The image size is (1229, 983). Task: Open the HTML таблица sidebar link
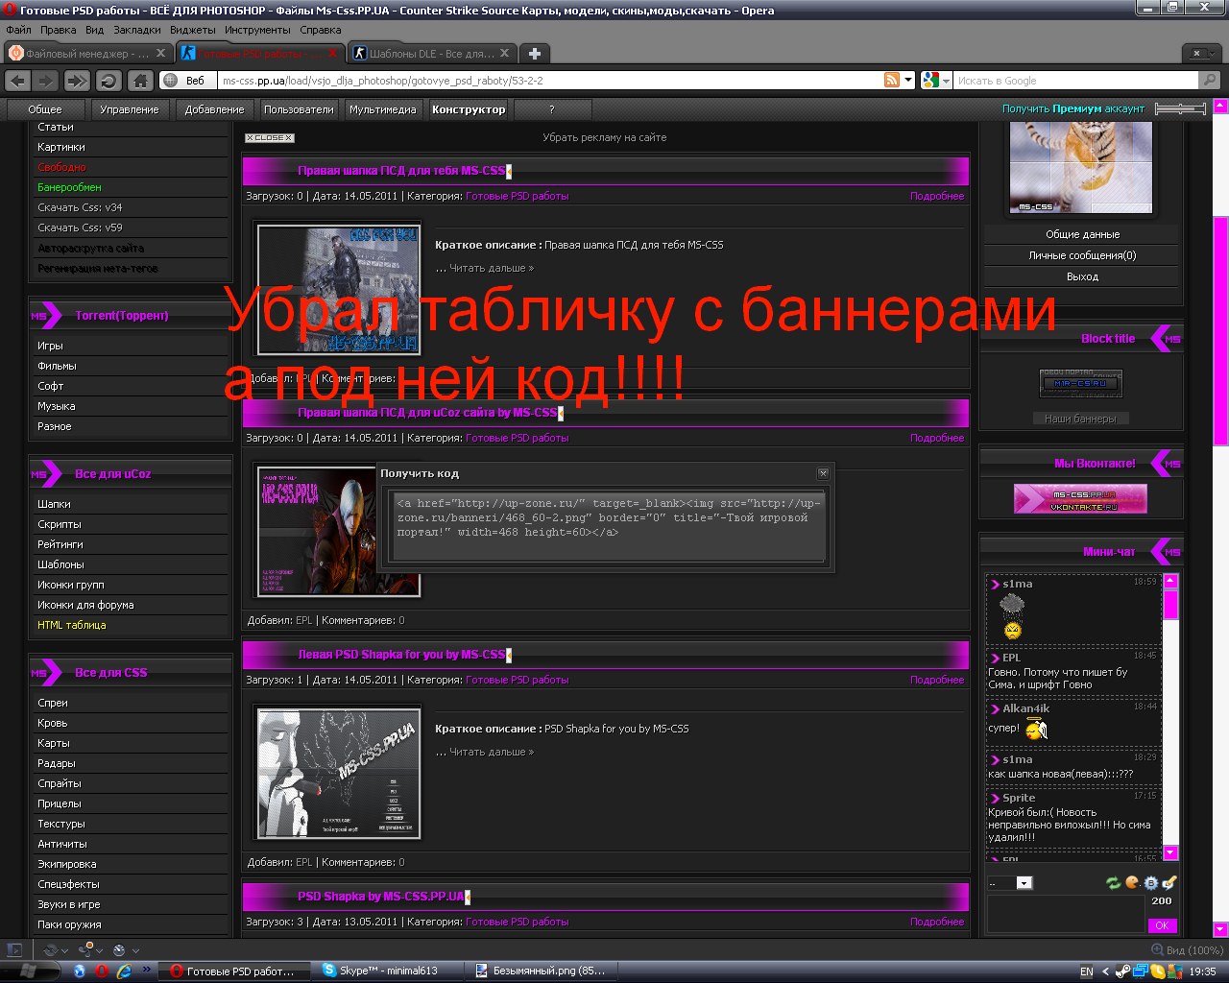tap(72, 625)
